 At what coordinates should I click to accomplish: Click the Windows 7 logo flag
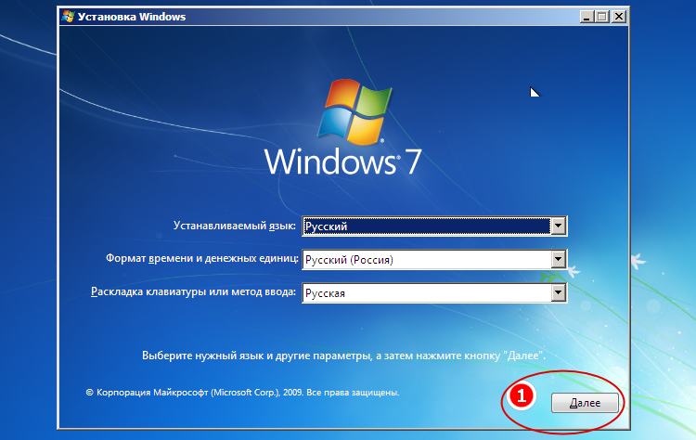(x=354, y=112)
